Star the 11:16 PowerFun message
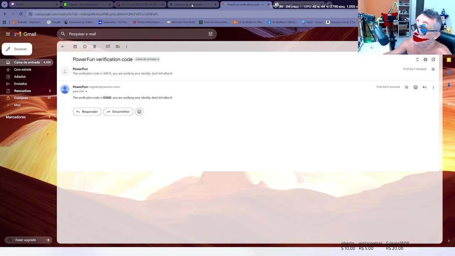 (406, 87)
